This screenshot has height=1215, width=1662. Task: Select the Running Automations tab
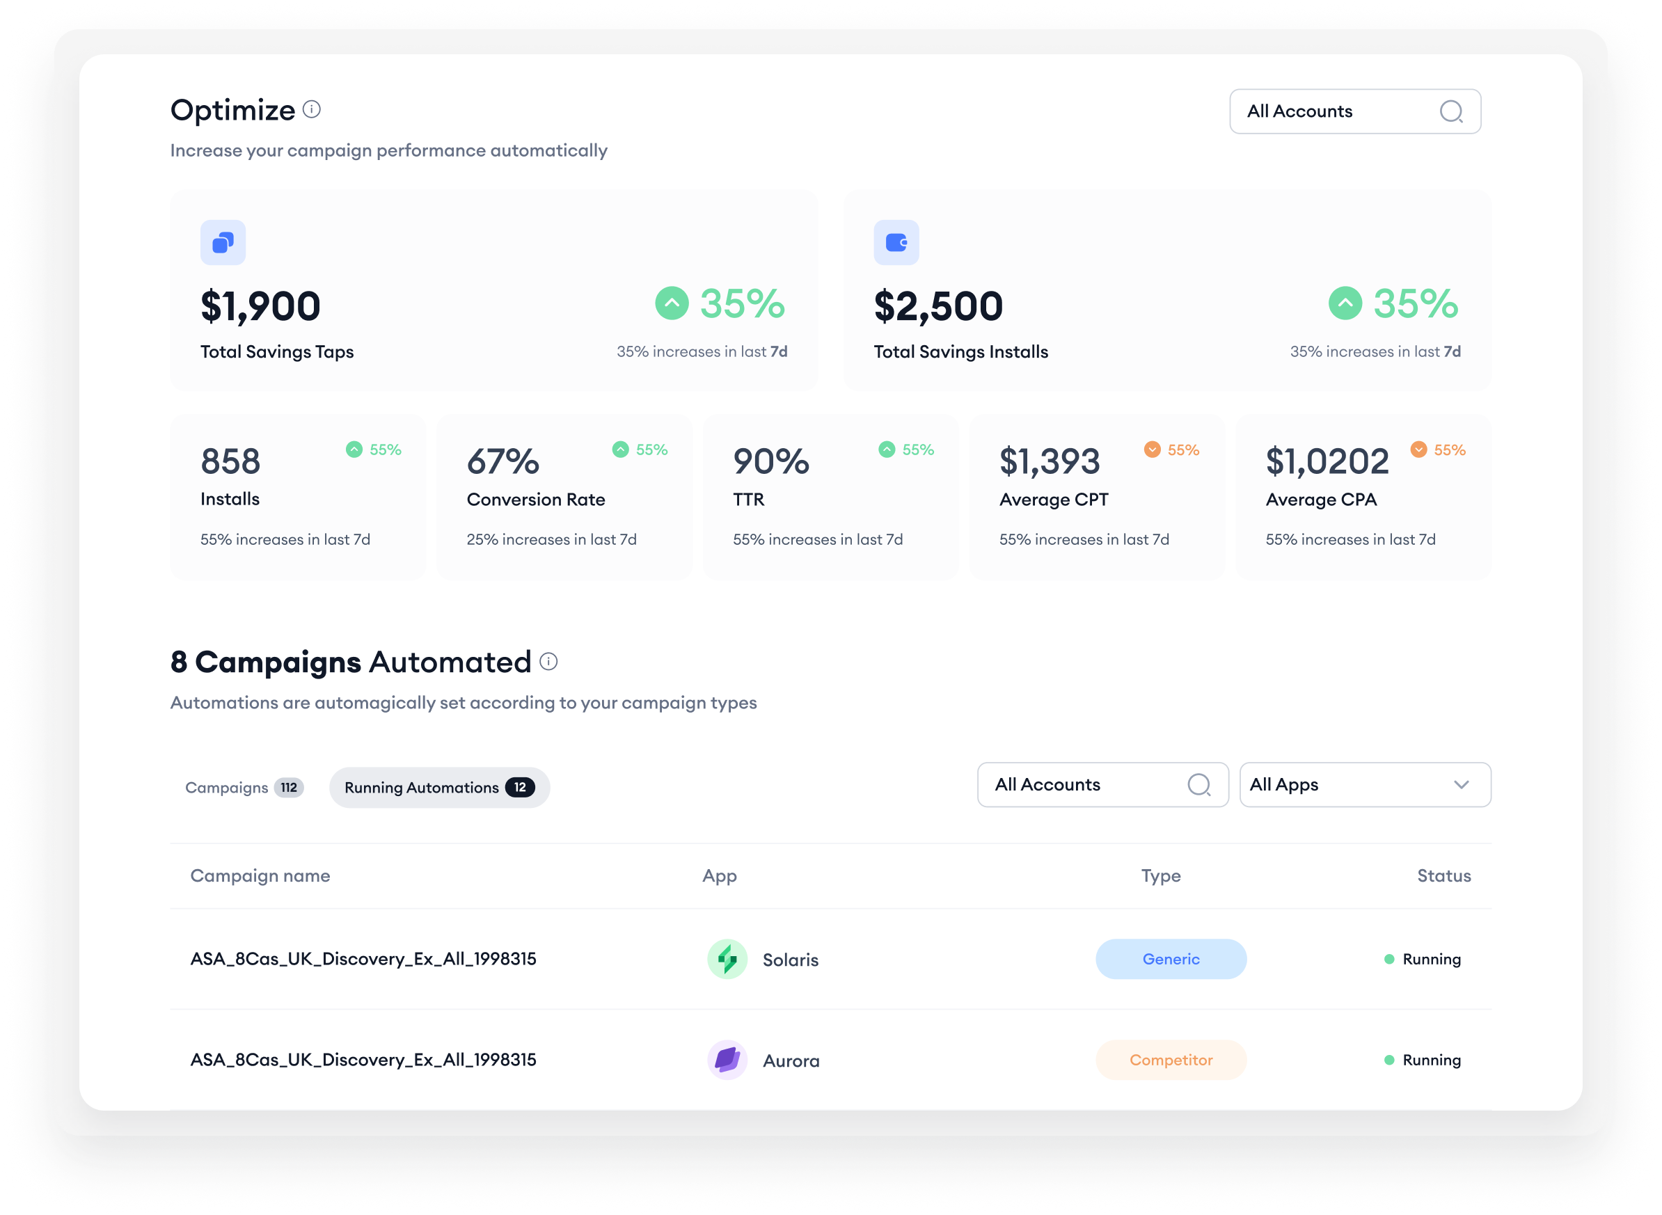pos(440,788)
